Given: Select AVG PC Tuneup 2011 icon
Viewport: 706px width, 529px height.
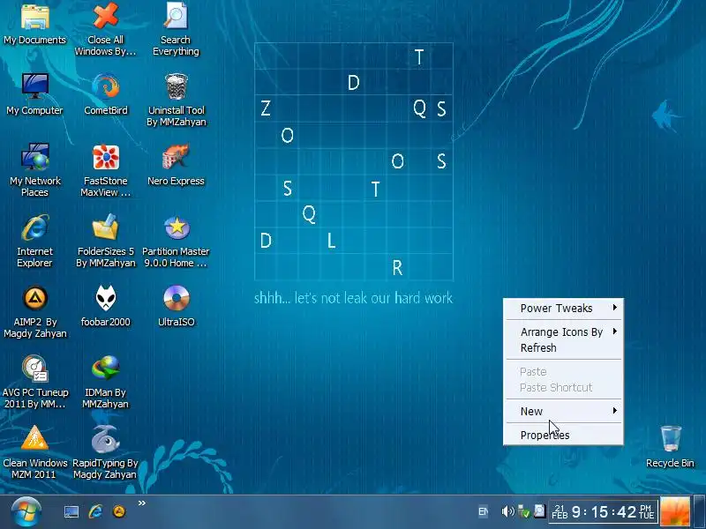Looking at the screenshot, I should pos(35,382).
